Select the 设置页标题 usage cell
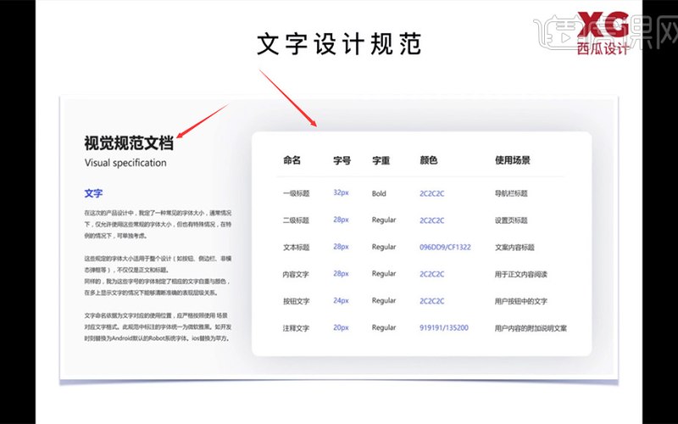 pyautogui.click(x=511, y=220)
